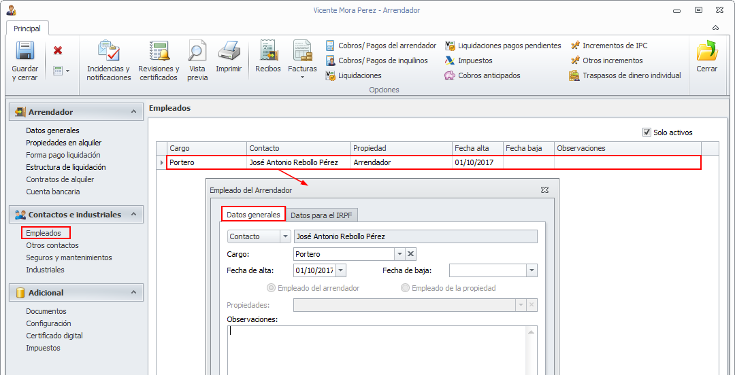The image size is (735, 375).
Task: Clear the Cargo field with the X button
Action: (410, 254)
